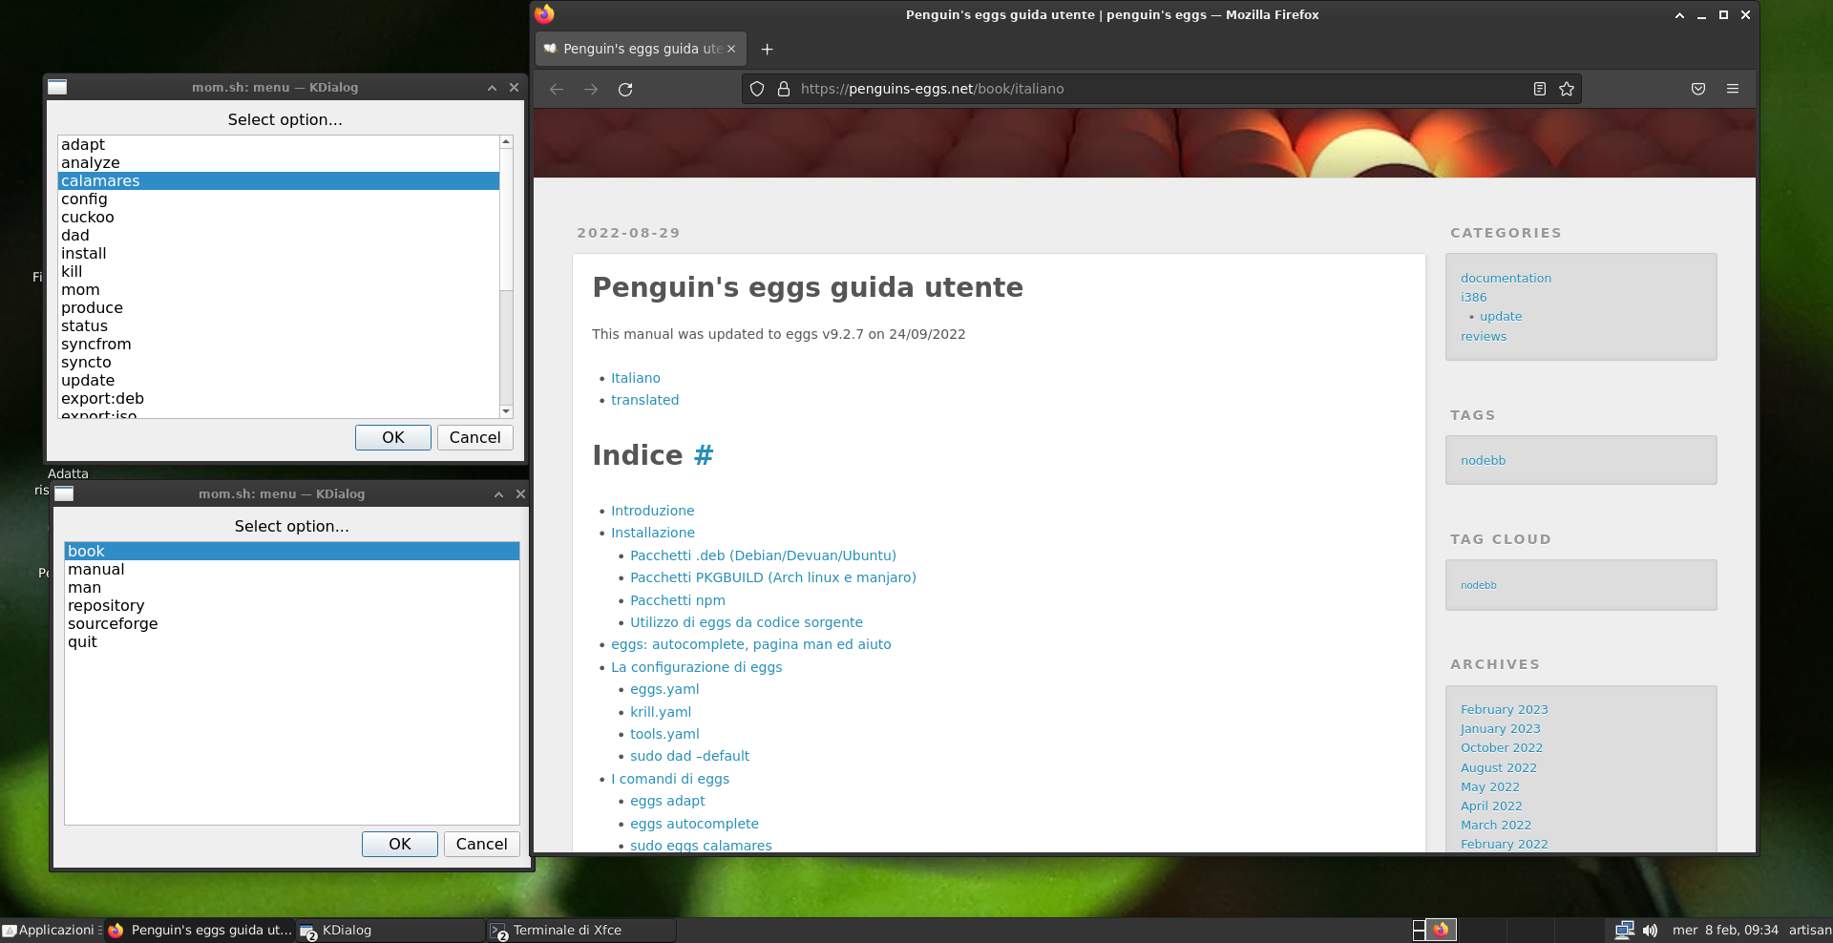The image size is (1833, 943).
Task: Open the volume control in the system tray
Action: coord(1651,930)
